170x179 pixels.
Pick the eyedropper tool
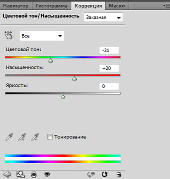pos(9,137)
